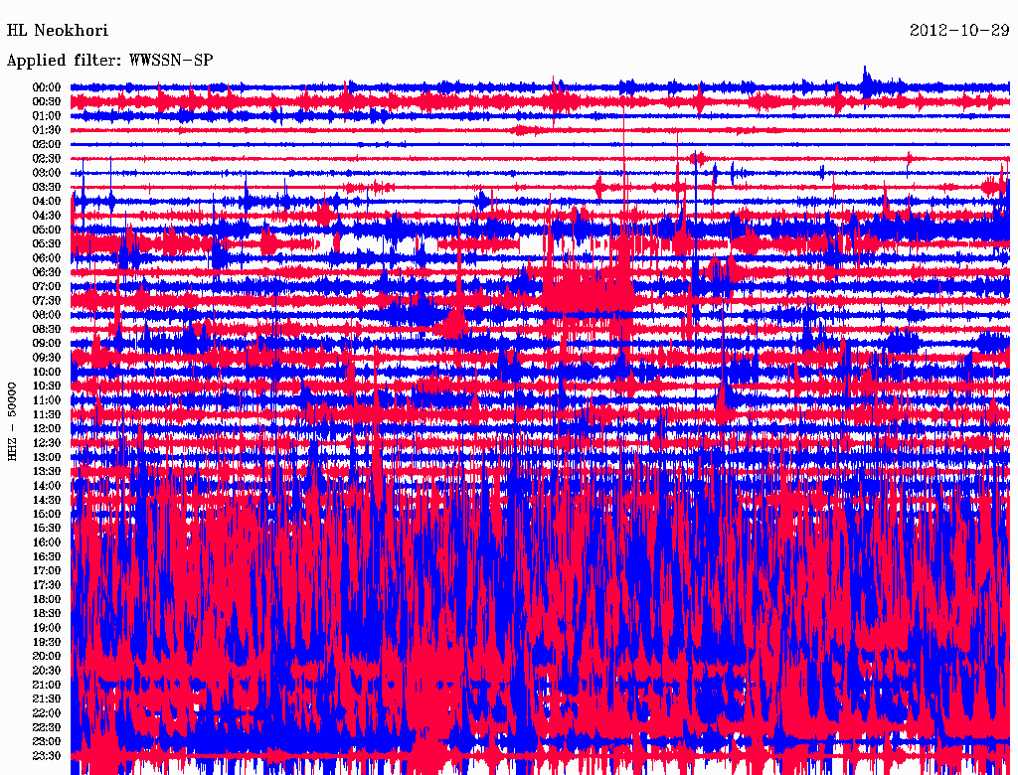Click the '23:30' time label
The height and width of the screenshot is (775, 1018).
pos(47,756)
